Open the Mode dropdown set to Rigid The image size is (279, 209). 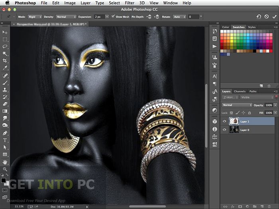pyautogui.click(x=35, y=17)
